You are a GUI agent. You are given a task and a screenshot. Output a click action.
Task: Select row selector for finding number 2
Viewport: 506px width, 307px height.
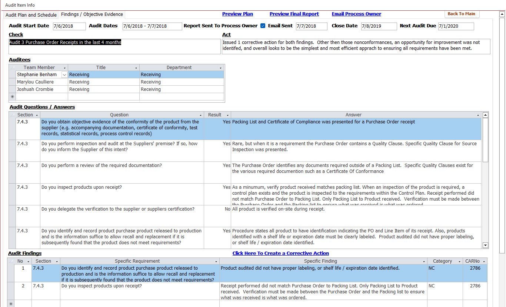pyautogui.click(x=11, y=291)
